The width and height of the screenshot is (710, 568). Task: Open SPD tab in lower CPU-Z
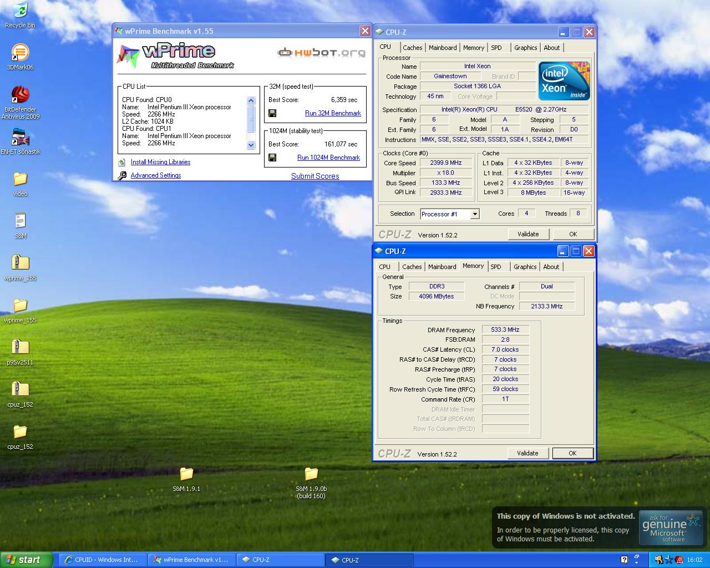pos(496,267)
